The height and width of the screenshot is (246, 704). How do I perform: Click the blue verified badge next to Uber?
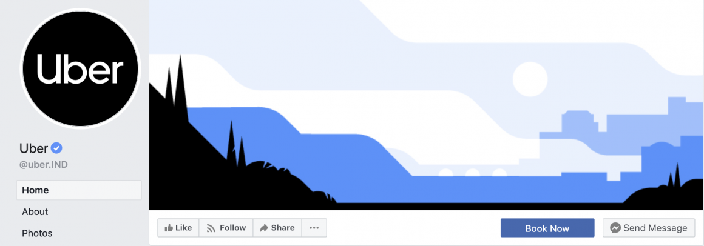(56, 148)
